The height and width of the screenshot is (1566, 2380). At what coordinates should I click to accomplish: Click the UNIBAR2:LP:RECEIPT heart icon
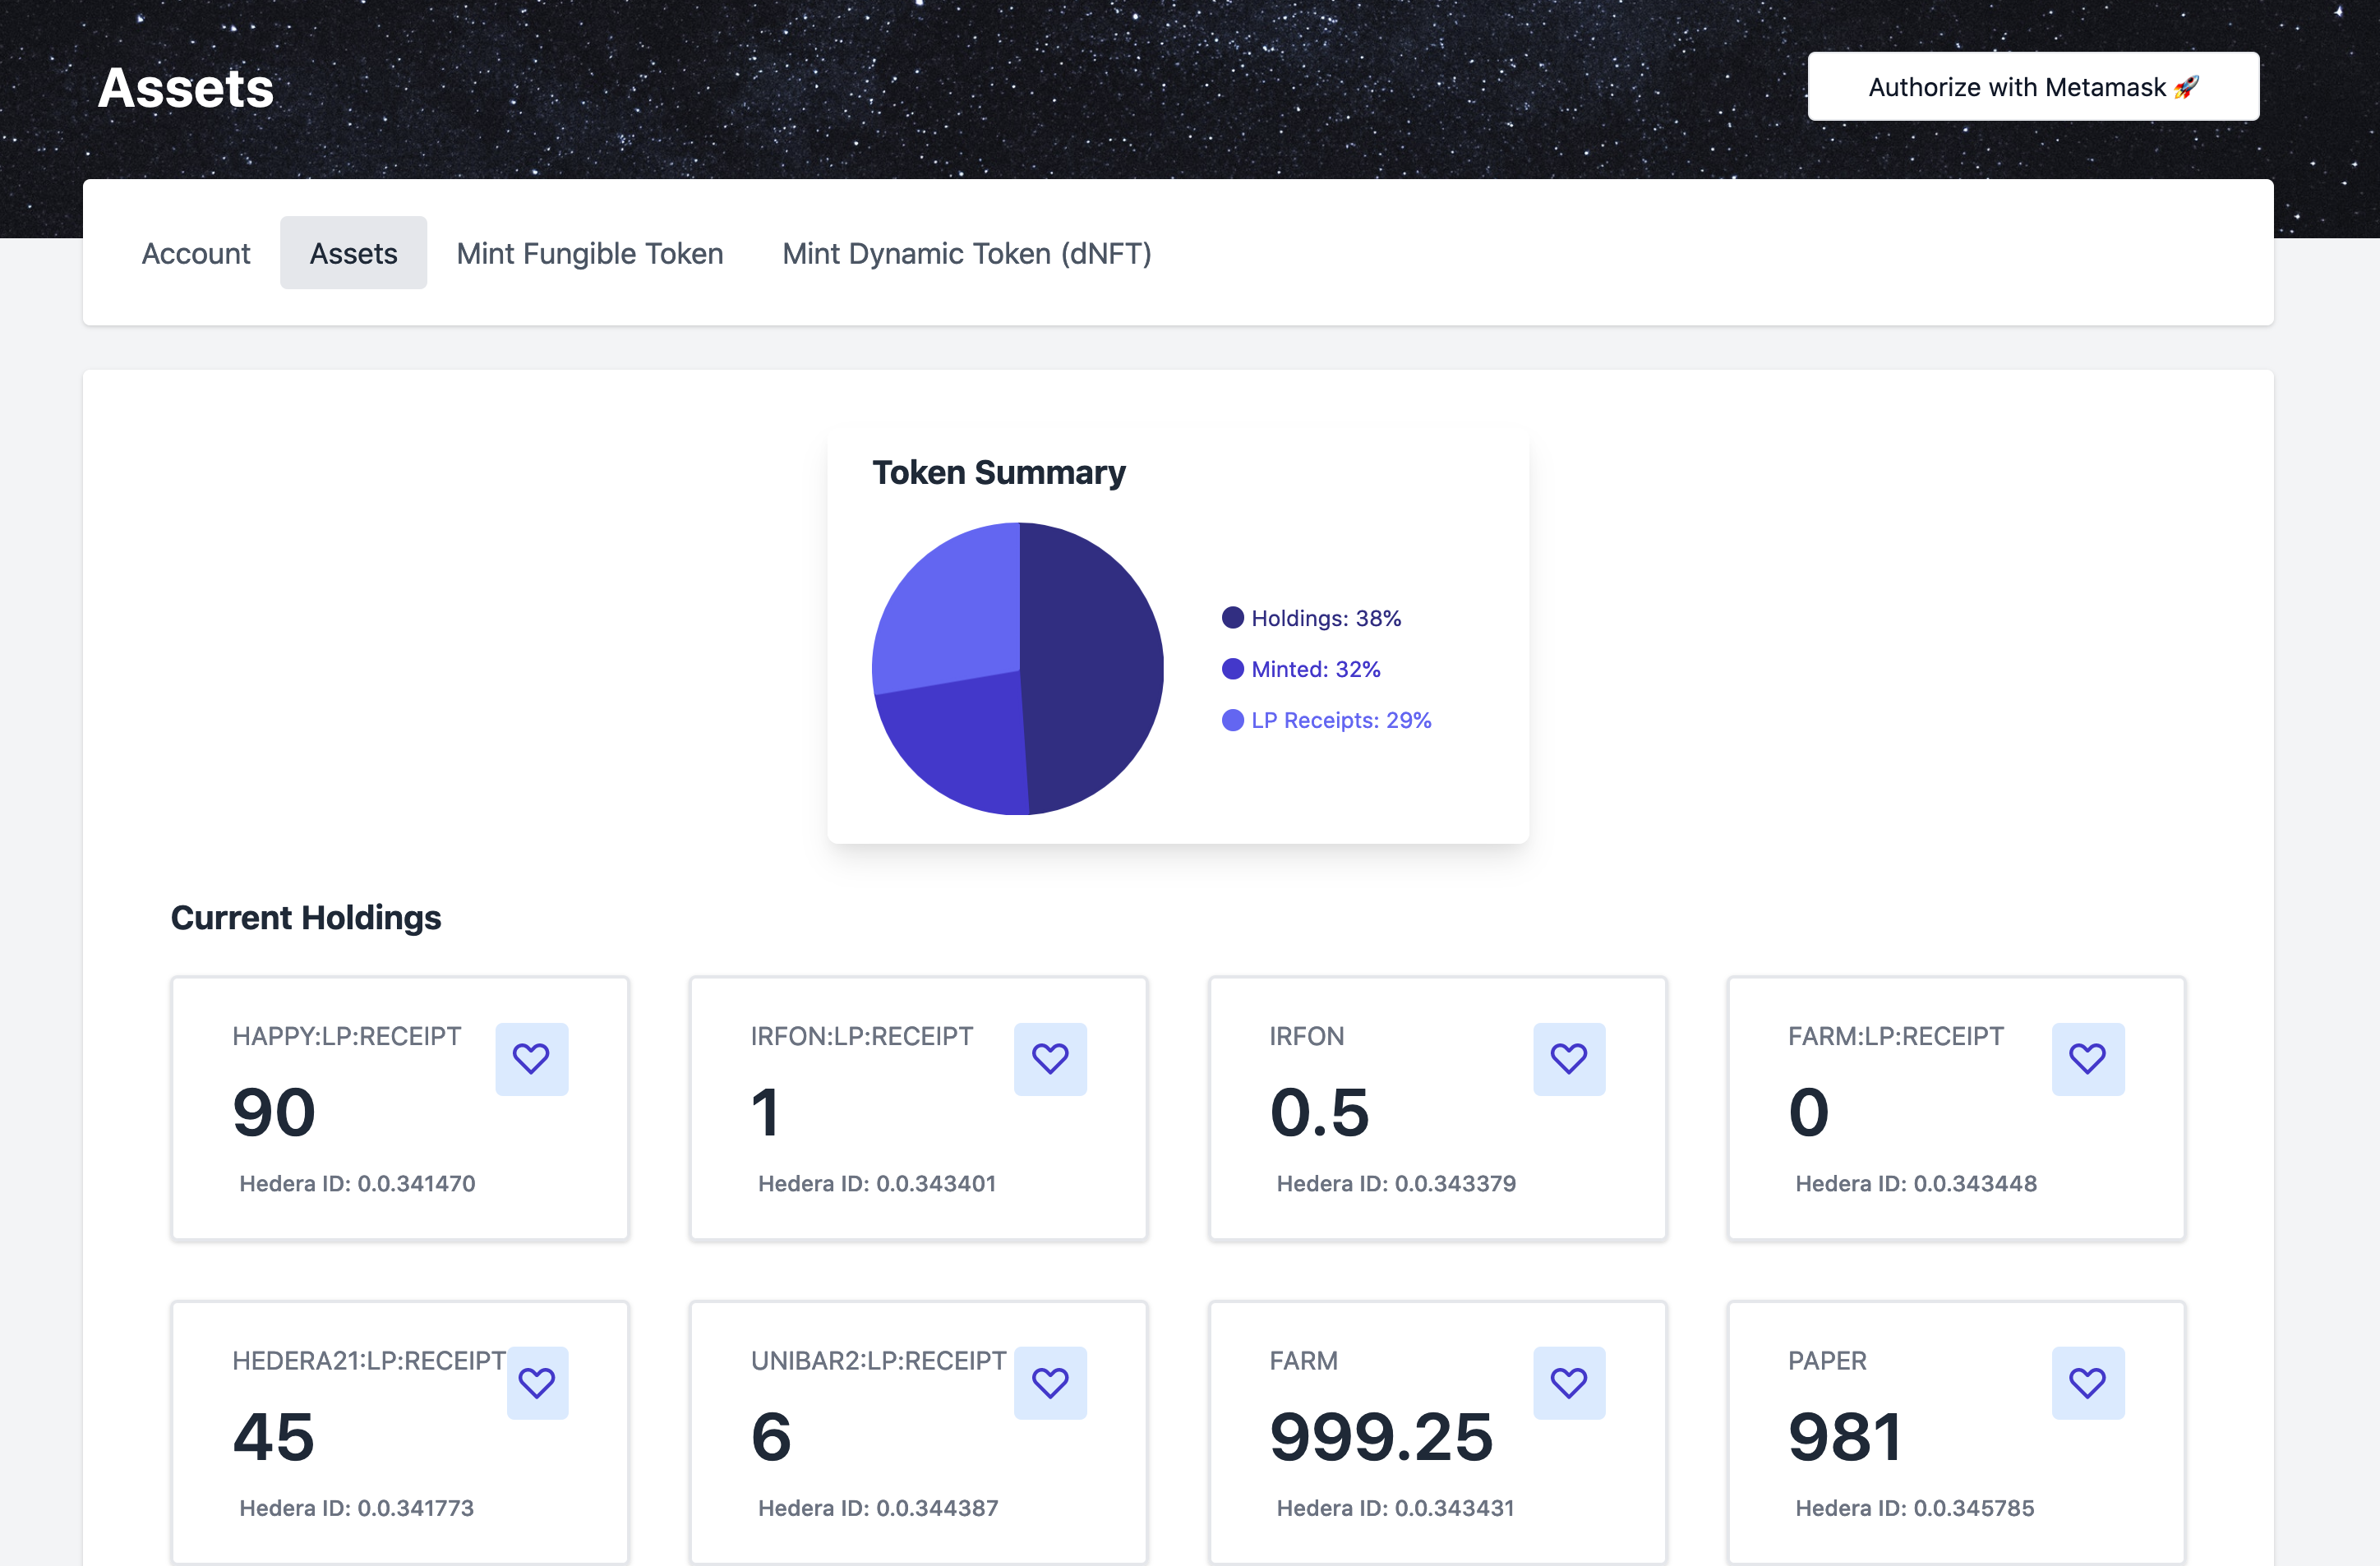pyautogui.click(x=1050, y=1382)
